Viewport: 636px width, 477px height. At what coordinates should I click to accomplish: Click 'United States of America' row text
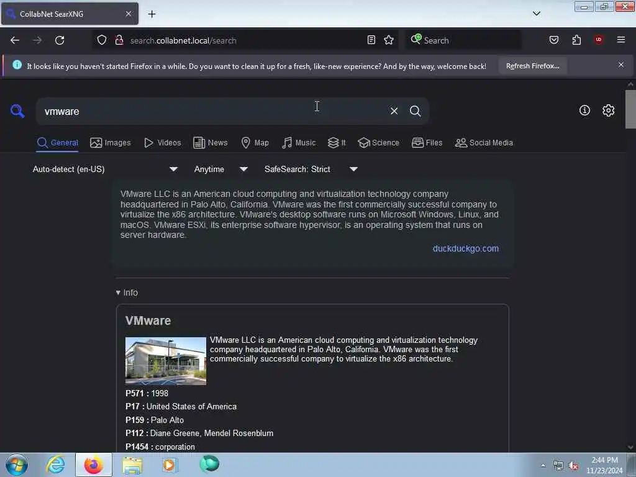[191, 406]
